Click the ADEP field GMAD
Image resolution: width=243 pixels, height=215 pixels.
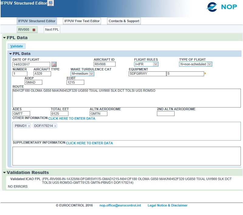pyautogui.click(x=33, y=82)
